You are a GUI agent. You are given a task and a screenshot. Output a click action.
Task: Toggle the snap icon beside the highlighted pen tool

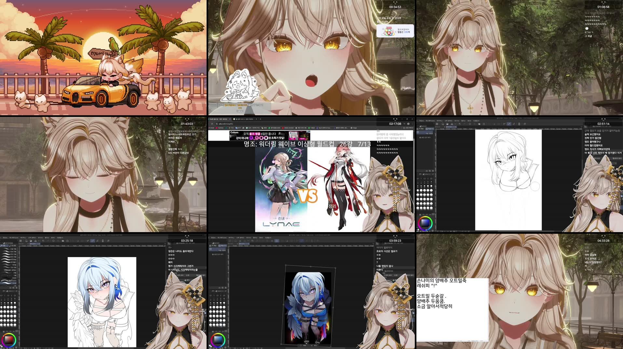(x=97, y=241)
